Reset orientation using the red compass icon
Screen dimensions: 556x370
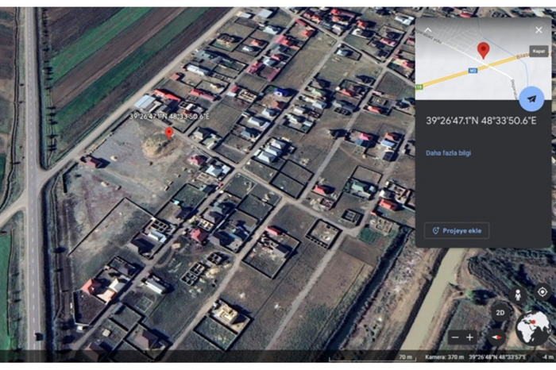496,337
